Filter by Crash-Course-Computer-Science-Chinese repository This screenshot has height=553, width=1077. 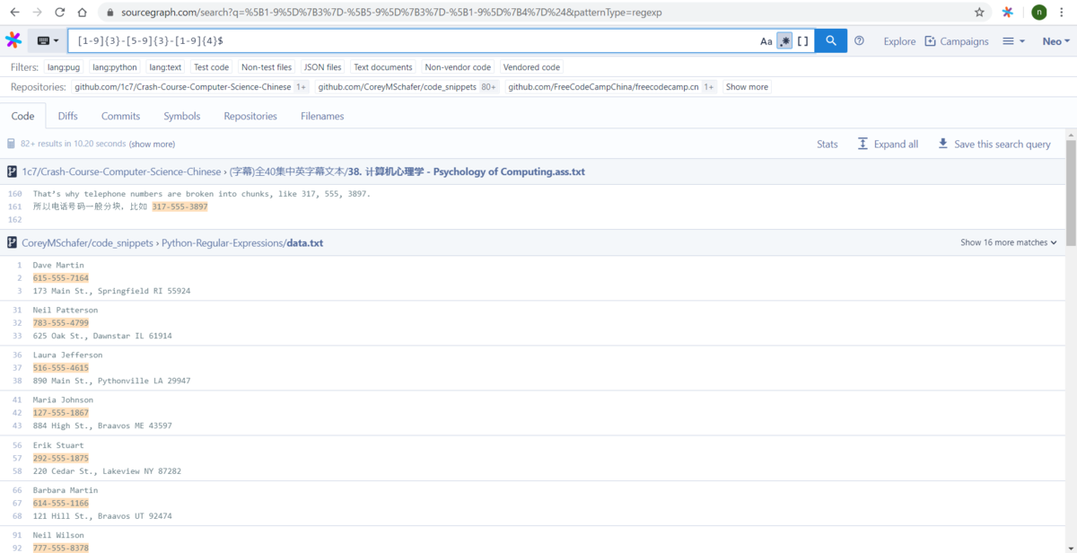pyautogui.click(x=191, y=87)
